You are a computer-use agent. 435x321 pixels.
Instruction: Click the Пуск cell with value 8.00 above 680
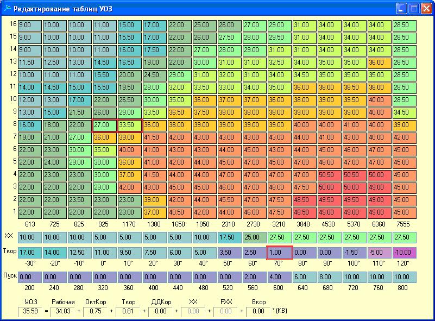click(330, 277)
